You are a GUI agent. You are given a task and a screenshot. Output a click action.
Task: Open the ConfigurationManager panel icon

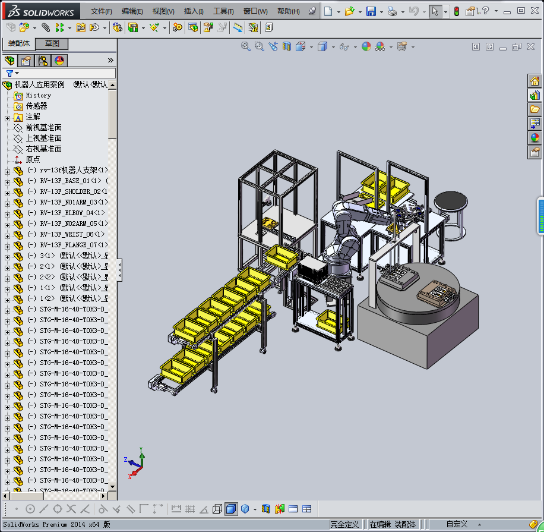click(x=42, y=61)
